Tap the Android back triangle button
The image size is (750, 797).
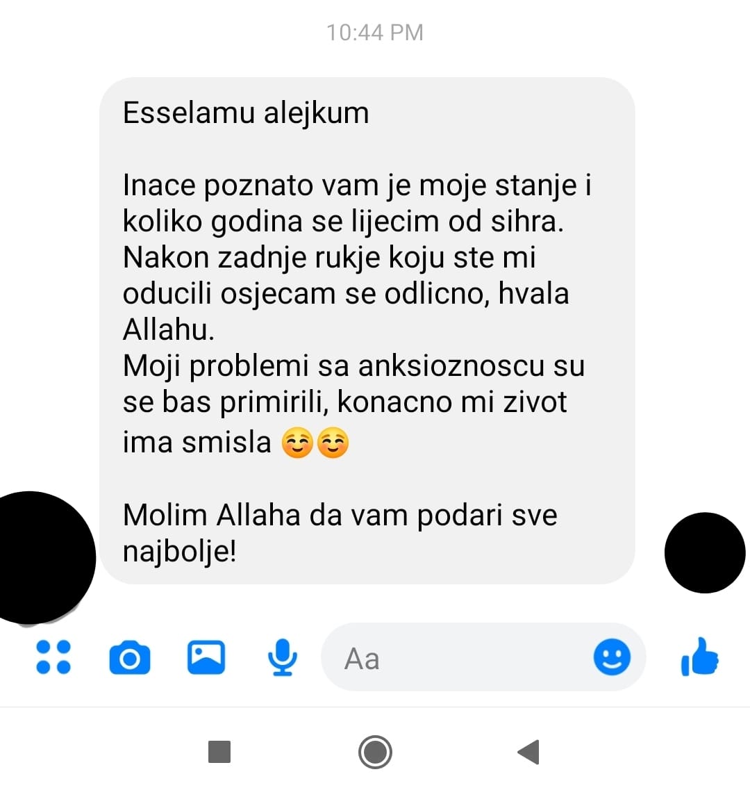pos(528,752)
